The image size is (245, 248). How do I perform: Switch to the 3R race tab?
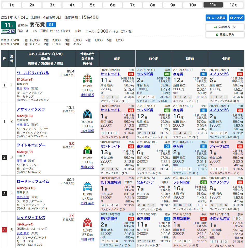[x=52, y=5]
